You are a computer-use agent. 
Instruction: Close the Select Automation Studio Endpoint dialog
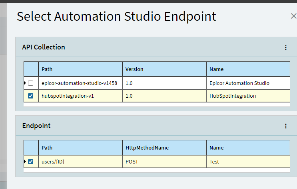pyautogui.click(x=293, y=16)
